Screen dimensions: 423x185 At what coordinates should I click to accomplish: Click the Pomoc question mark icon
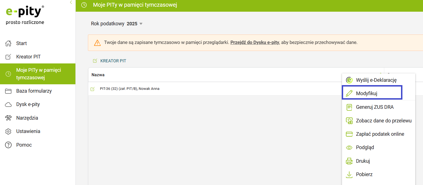click(x=8, y=145)
